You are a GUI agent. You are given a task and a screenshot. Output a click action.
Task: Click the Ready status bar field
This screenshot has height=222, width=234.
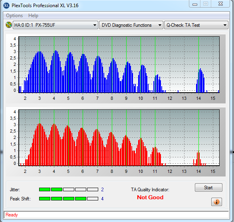tap(116, 215)
